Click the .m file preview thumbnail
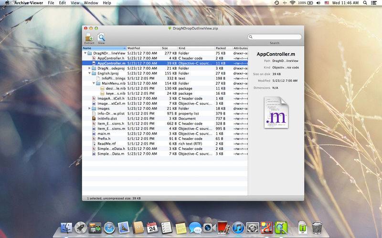The height and width of the screenshot is (238, 382). [x=276, y=112]
